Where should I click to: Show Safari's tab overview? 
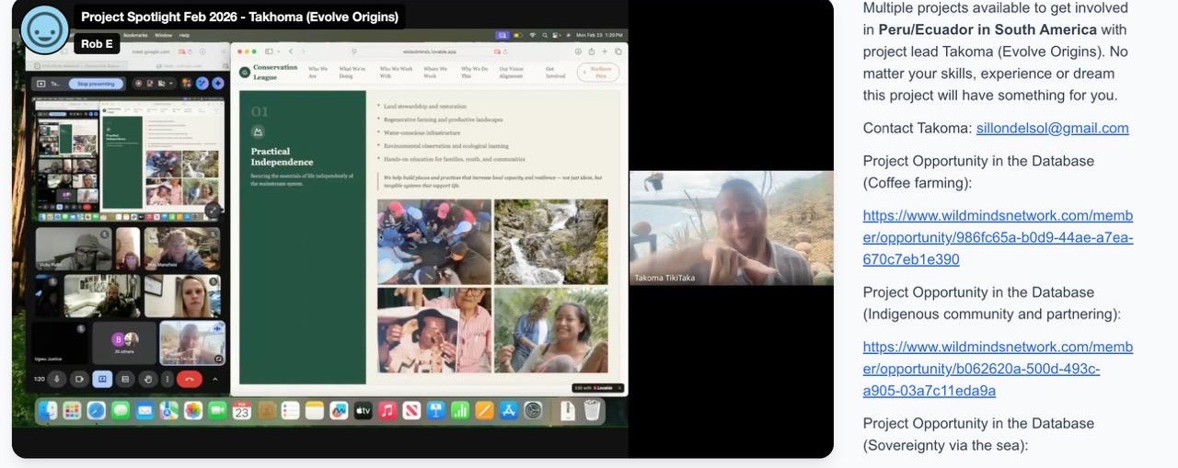(x=618, y=51)
